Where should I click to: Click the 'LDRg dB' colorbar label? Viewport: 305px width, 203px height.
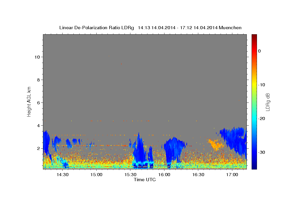coord(268,102)
